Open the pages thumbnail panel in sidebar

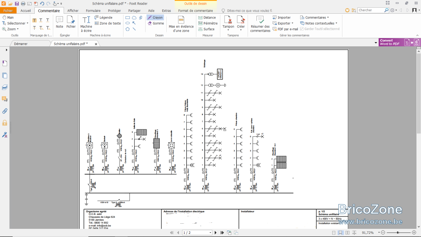click(x=5, y=75)
